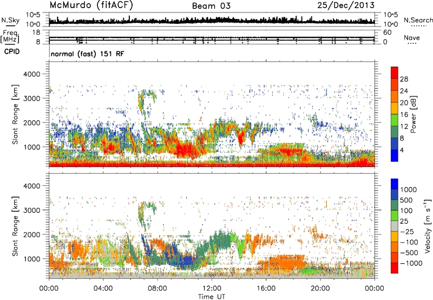Click inside the Power range-time plot panel
This screenshot has height=300, width=433.
point(212,114)
